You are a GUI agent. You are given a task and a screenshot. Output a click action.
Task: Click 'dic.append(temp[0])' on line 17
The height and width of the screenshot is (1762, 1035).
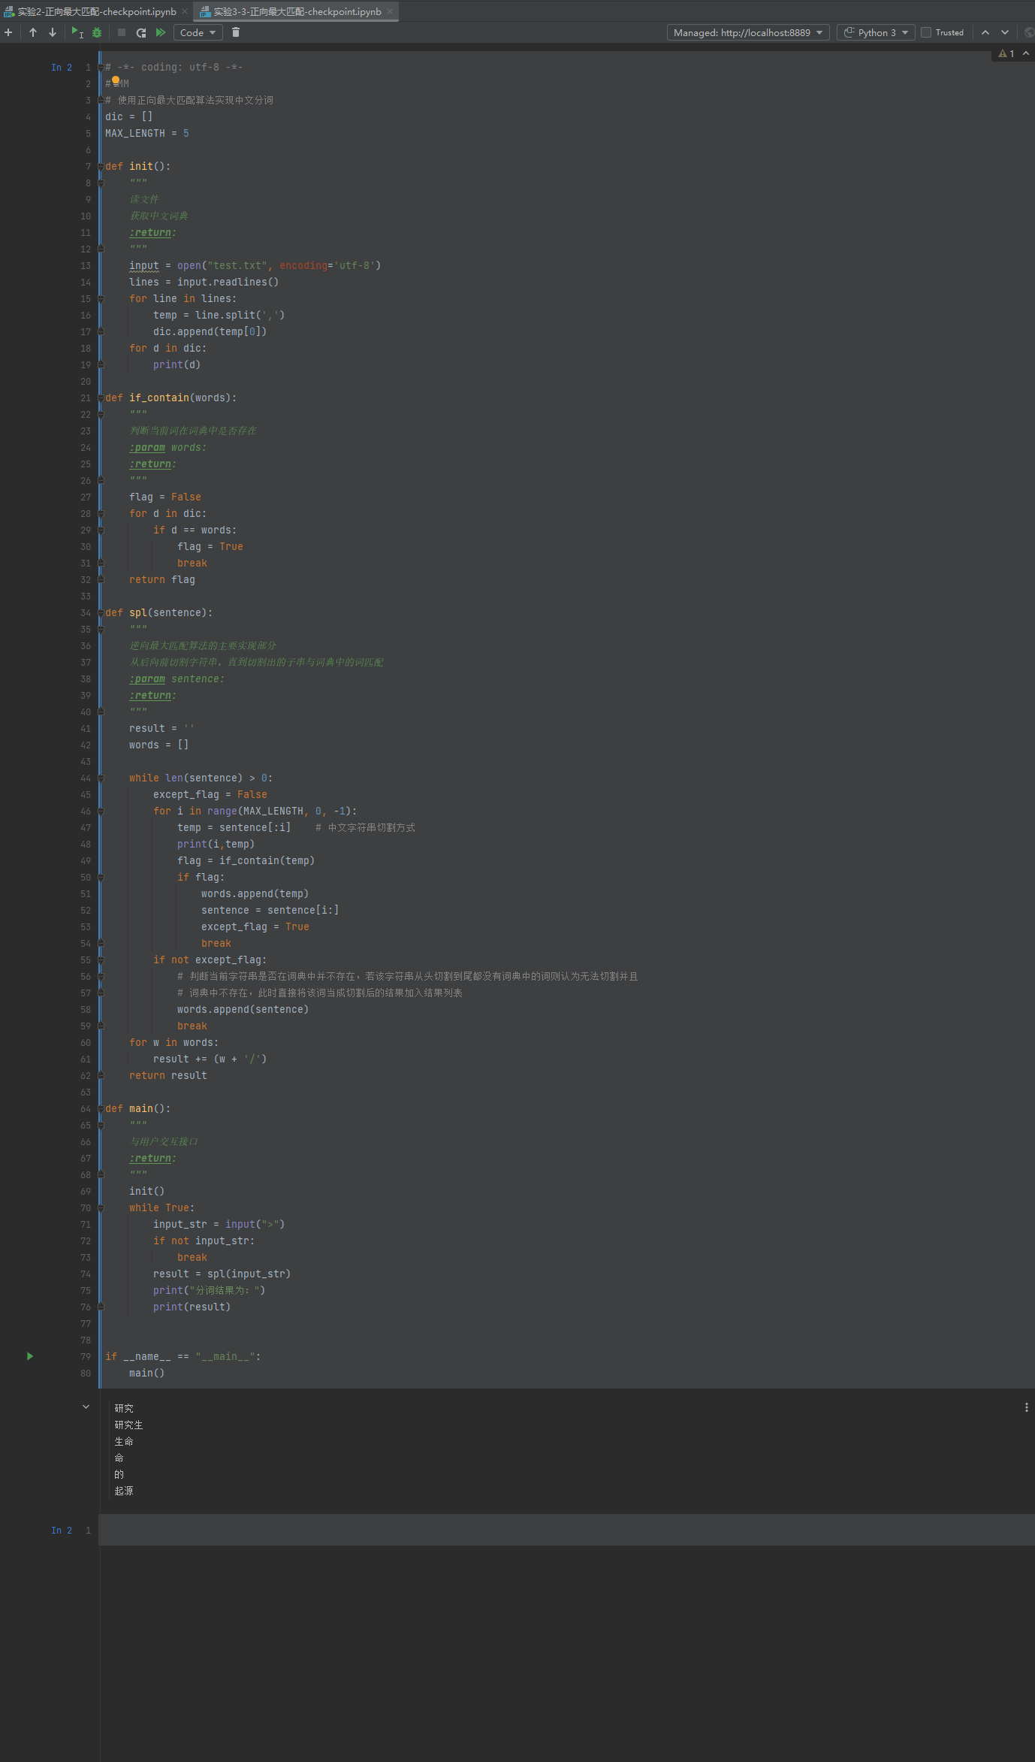pyautogui.click(x=210, y=332)
